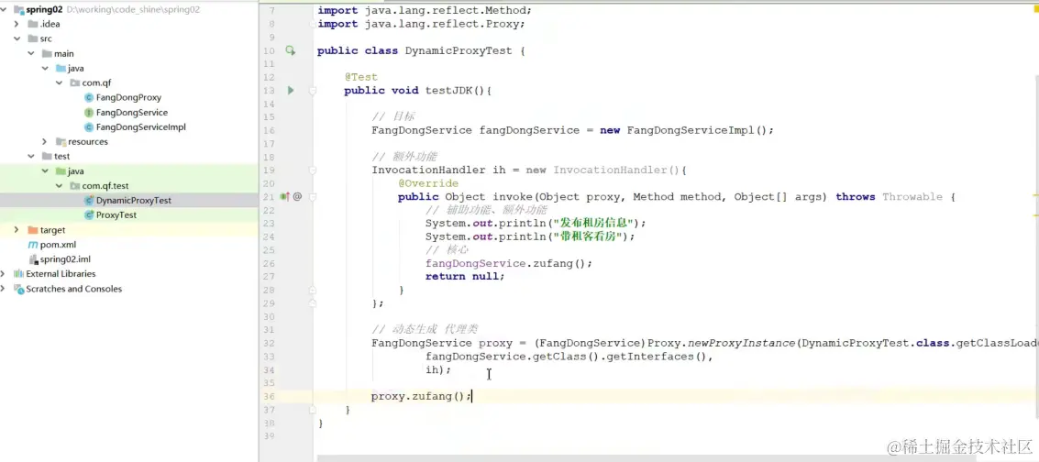Viewport: 1039px width, 462px height.
Task: Click the spring02 project module icon
Action: click(18, 9)
